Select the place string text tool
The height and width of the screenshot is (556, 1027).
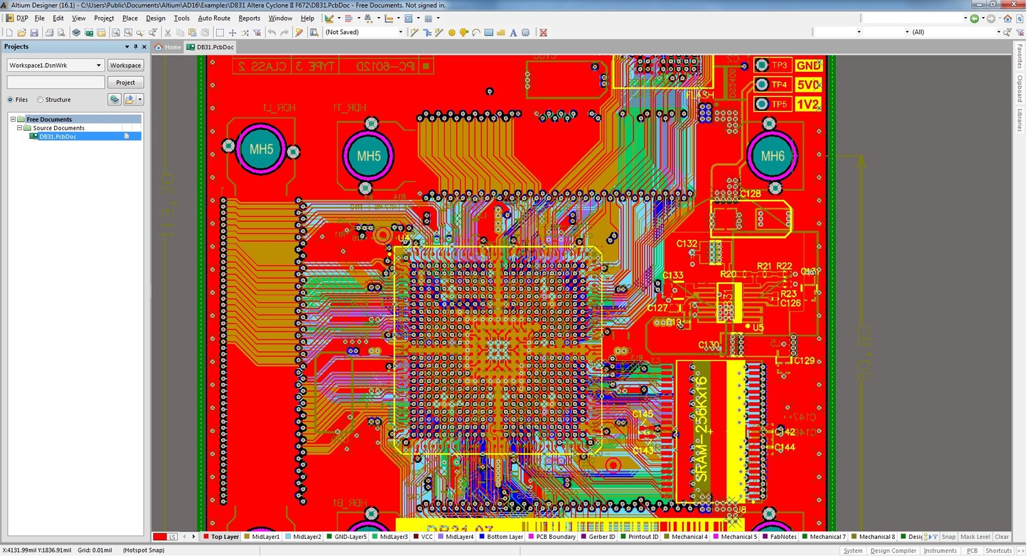[x=513, y=32]
